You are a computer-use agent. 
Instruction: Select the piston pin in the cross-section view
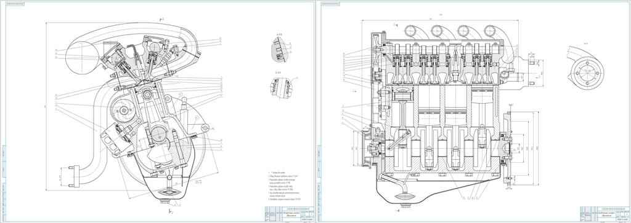145,95
